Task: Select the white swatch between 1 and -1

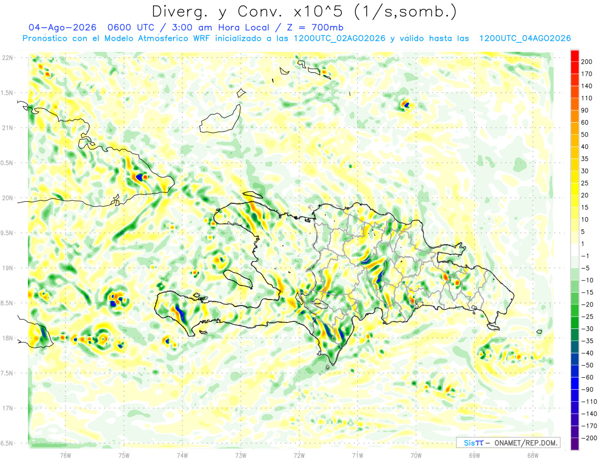Action: [x=575, y=250]
